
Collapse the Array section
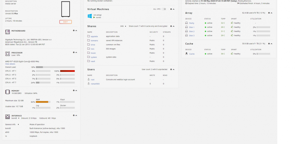coord(271,13)
